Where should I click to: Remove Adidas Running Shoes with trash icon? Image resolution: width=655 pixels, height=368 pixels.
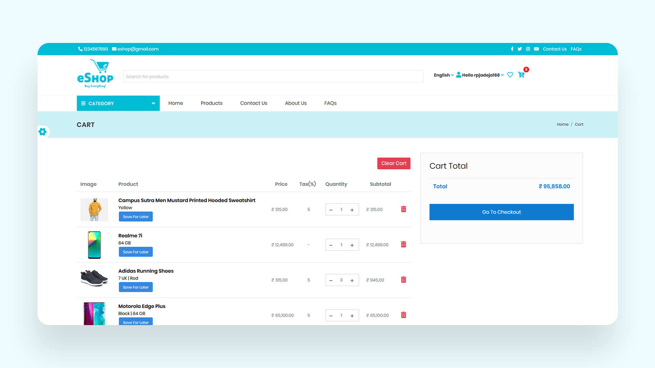click(x=404, y=280)
